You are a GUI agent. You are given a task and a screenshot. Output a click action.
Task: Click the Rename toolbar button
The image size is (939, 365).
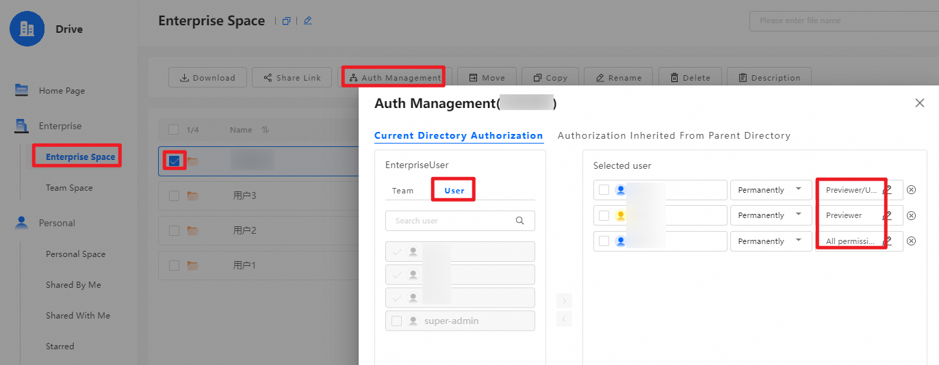pyautogui.click(x=618, y=78)
